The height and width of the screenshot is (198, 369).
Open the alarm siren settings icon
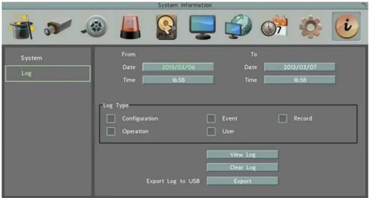tap(130, 27)
